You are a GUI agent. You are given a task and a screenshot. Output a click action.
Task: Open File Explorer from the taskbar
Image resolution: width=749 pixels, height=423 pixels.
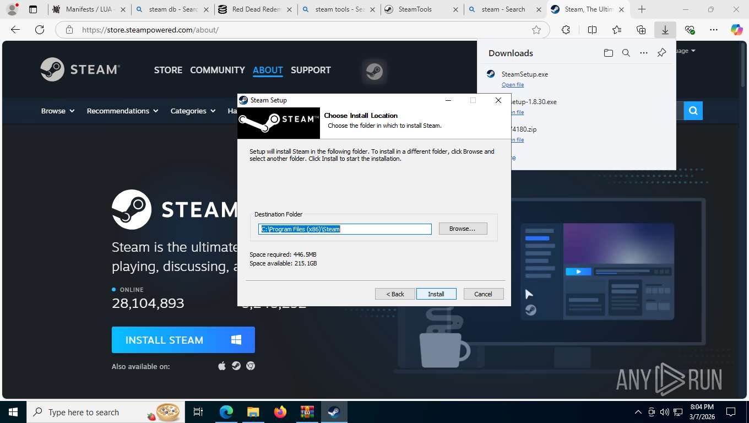[253, 412]
